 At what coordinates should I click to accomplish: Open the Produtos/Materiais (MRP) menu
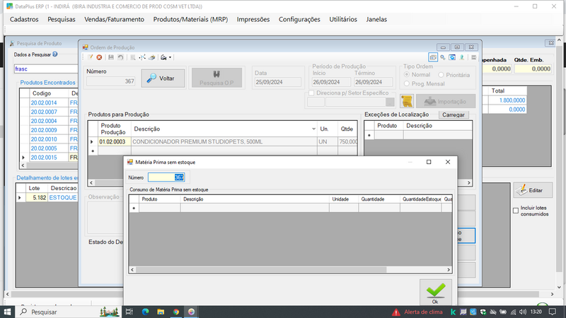[x=190, y=20]
